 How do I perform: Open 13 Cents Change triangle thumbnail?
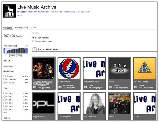point(145,69)
